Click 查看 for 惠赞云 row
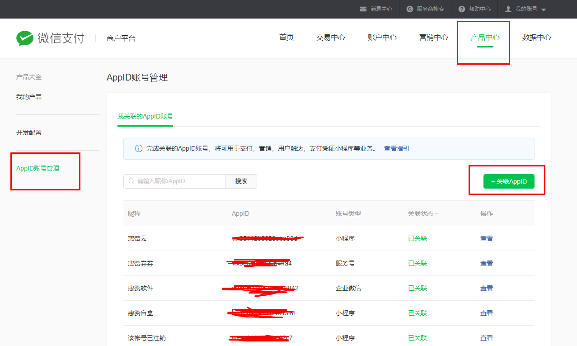 coord(487,238)
